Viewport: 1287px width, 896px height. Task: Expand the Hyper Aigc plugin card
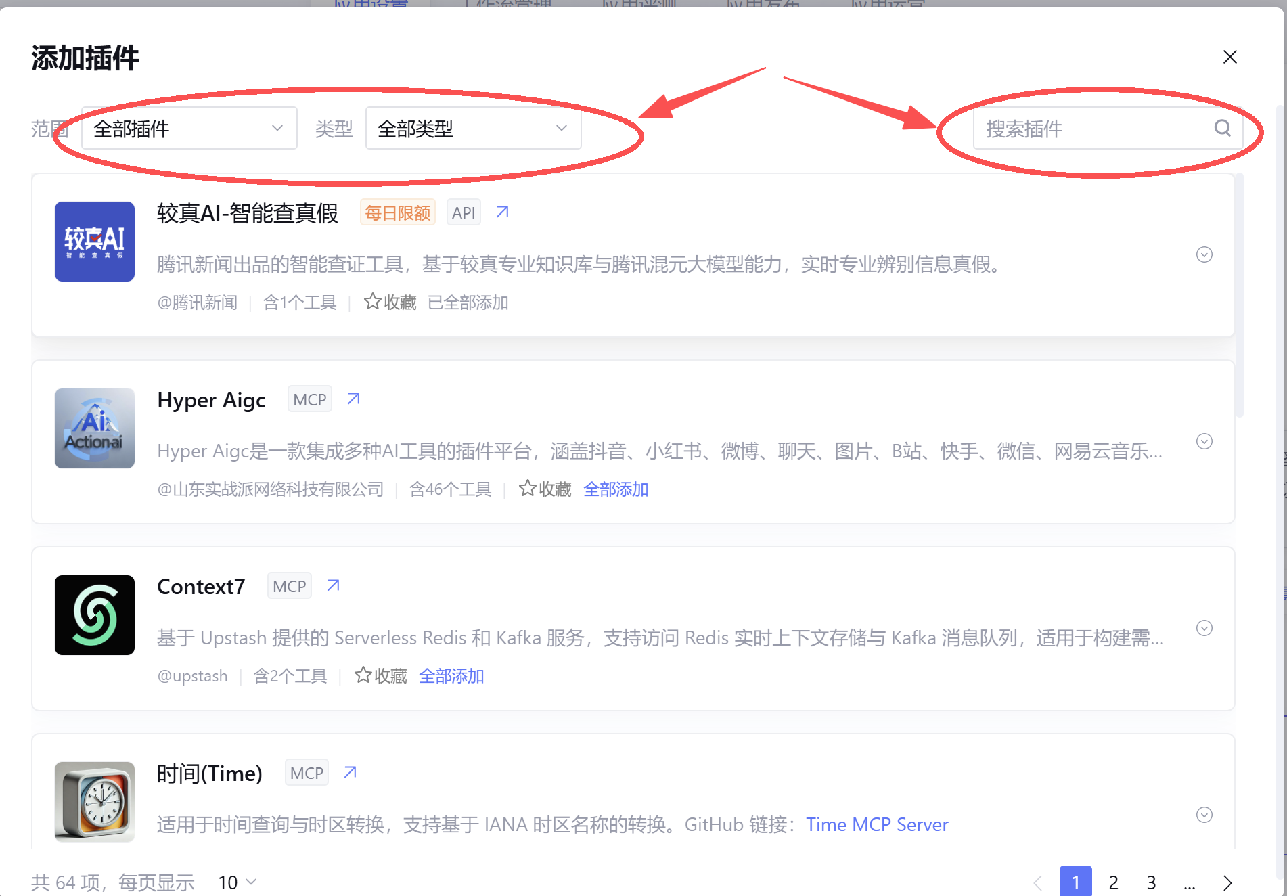click(x=1204, y=441)
